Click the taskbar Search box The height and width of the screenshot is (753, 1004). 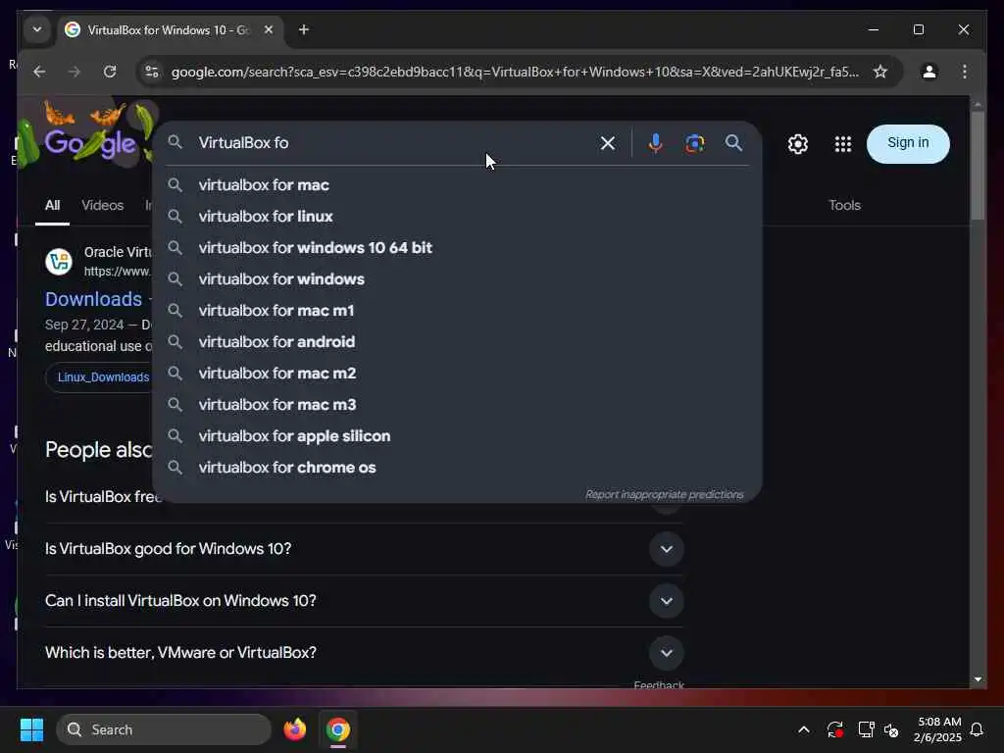coord(164,729)
